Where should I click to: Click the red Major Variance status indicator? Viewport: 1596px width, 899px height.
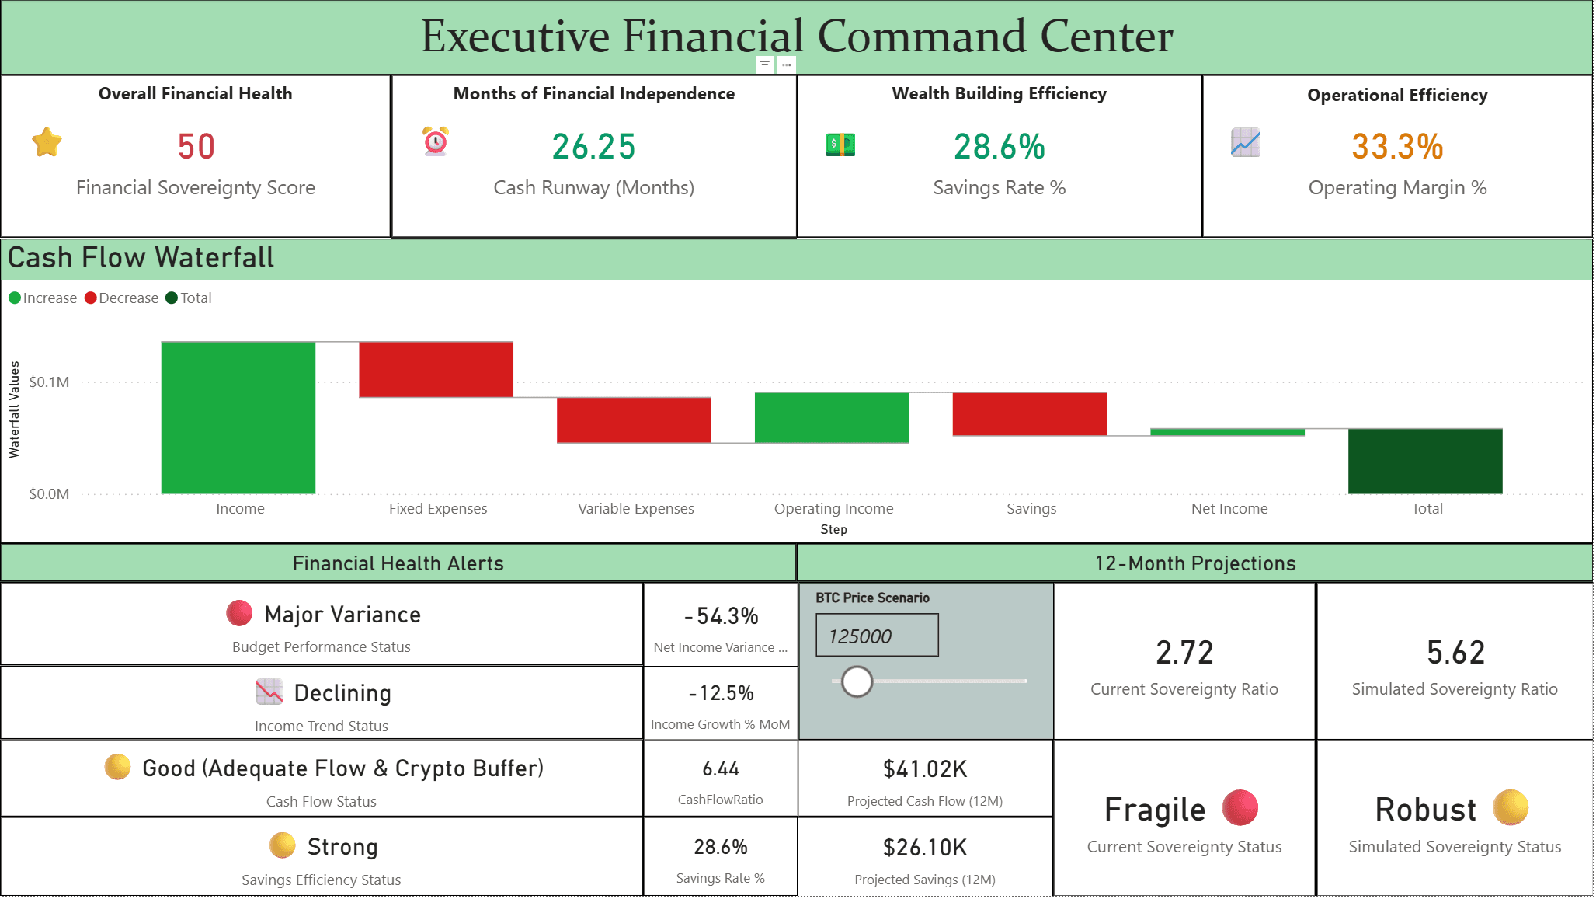238,613
